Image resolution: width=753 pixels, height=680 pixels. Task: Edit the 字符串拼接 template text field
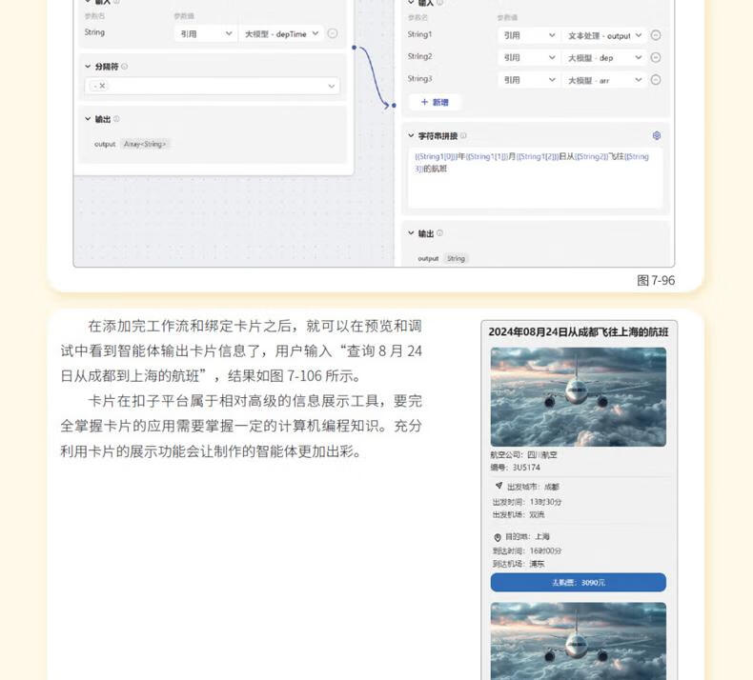[536, 177]
